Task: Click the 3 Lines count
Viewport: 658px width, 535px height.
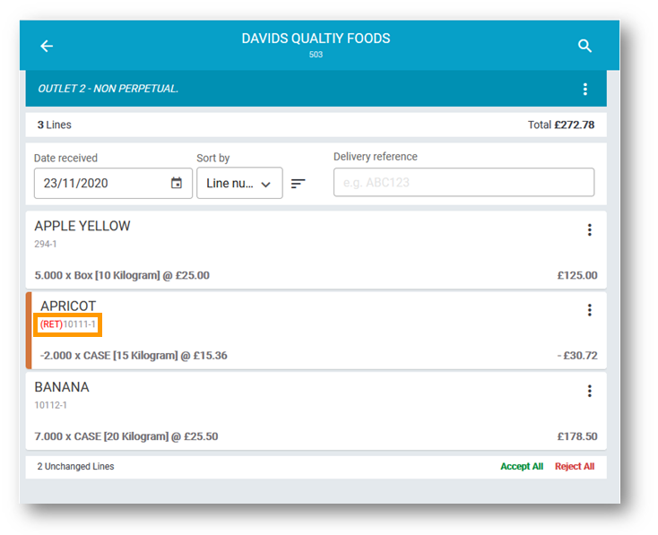Action: pos(54,125)
